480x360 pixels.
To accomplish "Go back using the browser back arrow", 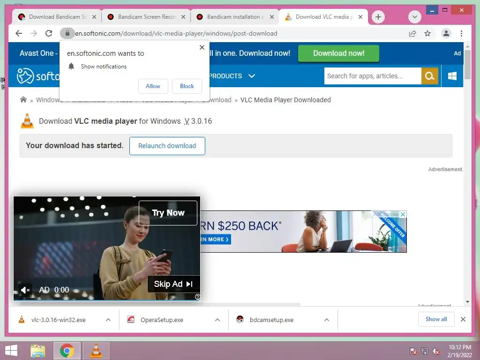I will (x=19, y=33).
